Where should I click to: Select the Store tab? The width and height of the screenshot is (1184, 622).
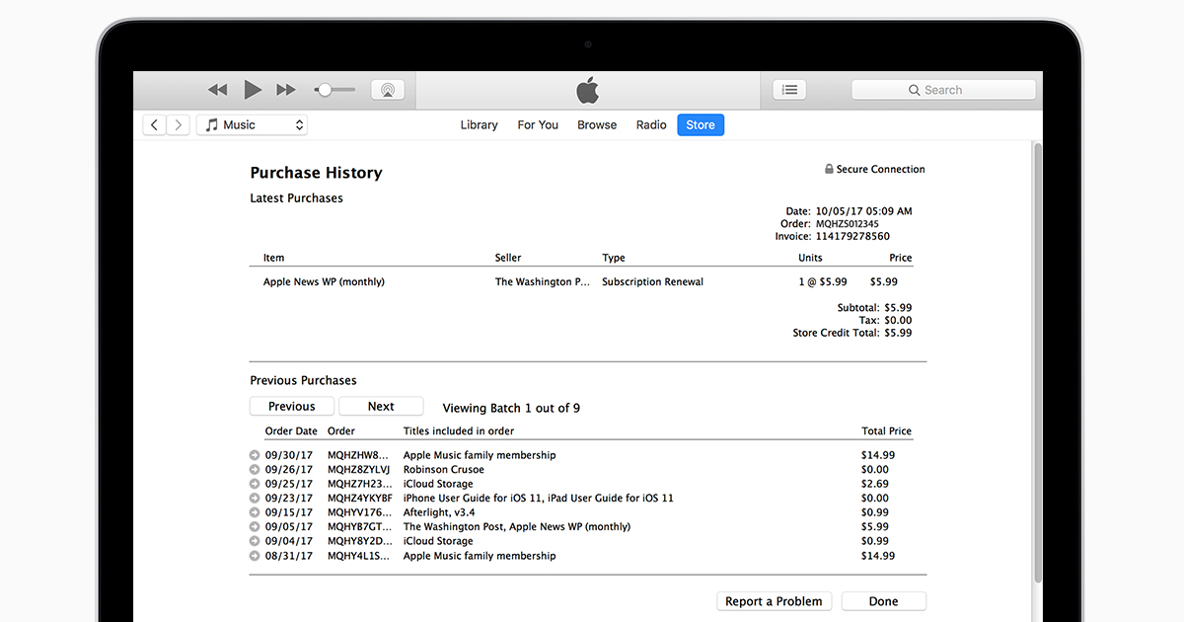[701, 125]
